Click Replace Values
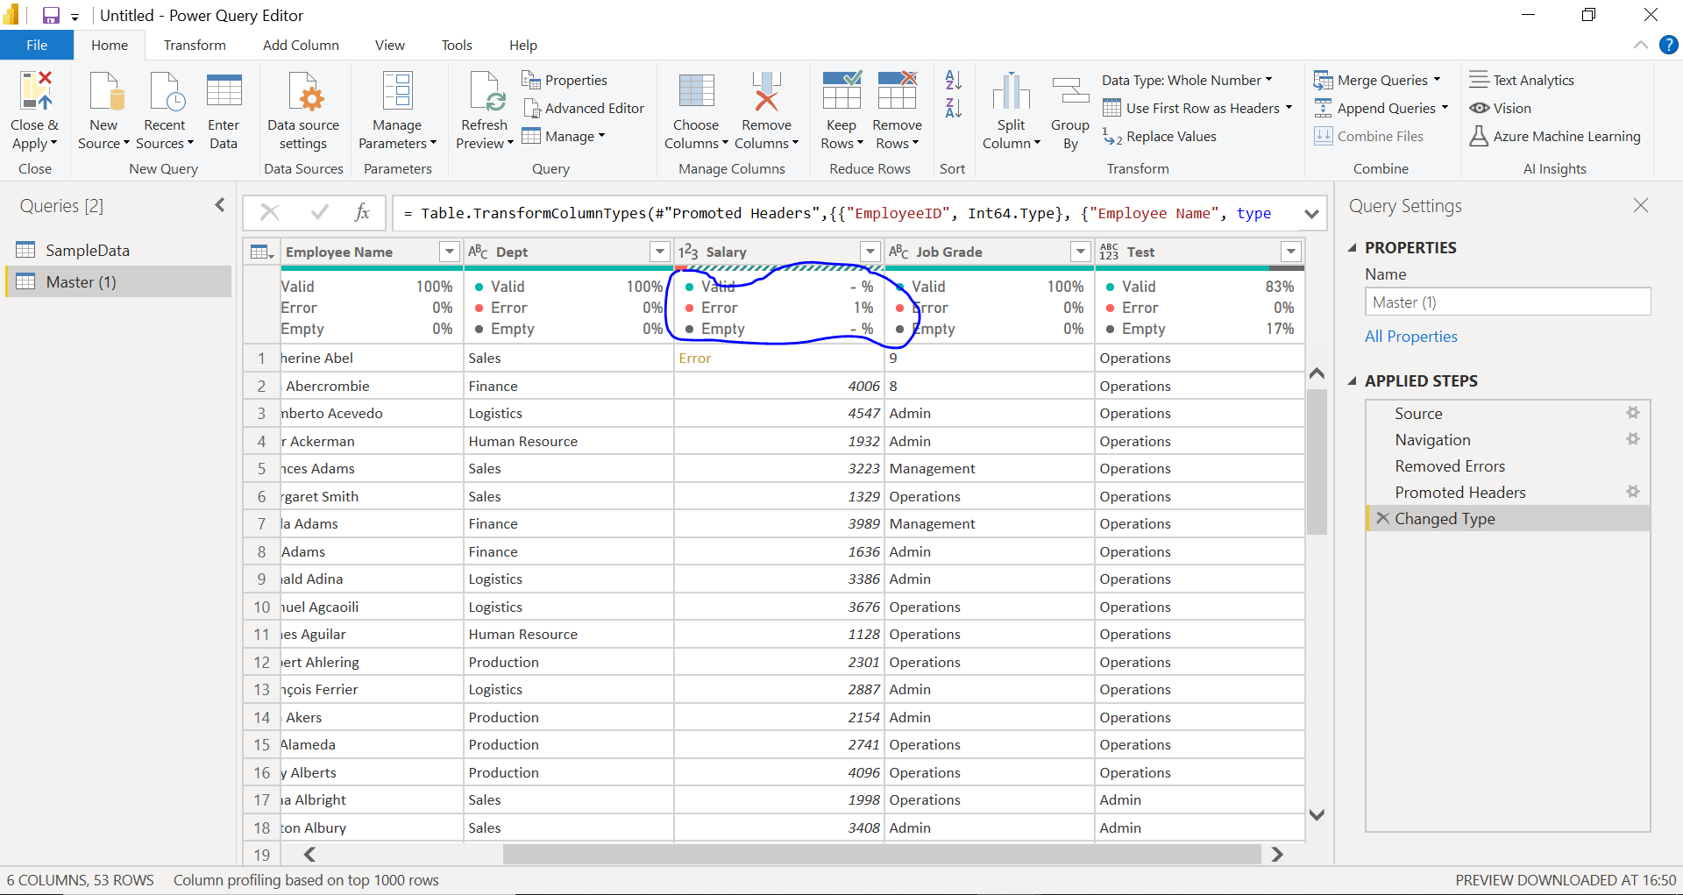Screen dimensions: 1683x895 point(1159,136)
